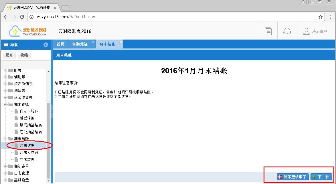Reload the page with the refresh icon
Screen dimensions: 336x184
[22, 17]
